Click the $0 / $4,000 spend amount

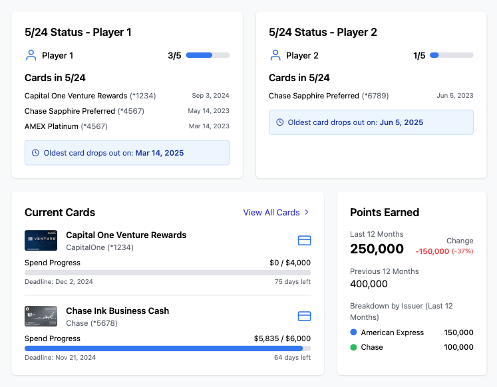290,263
